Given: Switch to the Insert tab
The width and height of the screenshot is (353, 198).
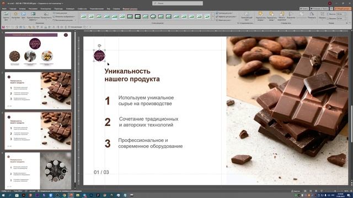Looking at the screenshot, I should (x=22, y=9).
